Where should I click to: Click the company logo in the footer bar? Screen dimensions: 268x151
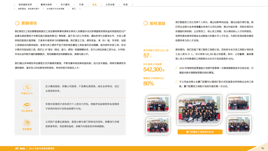pyautogui.click(x=20, y=148)
